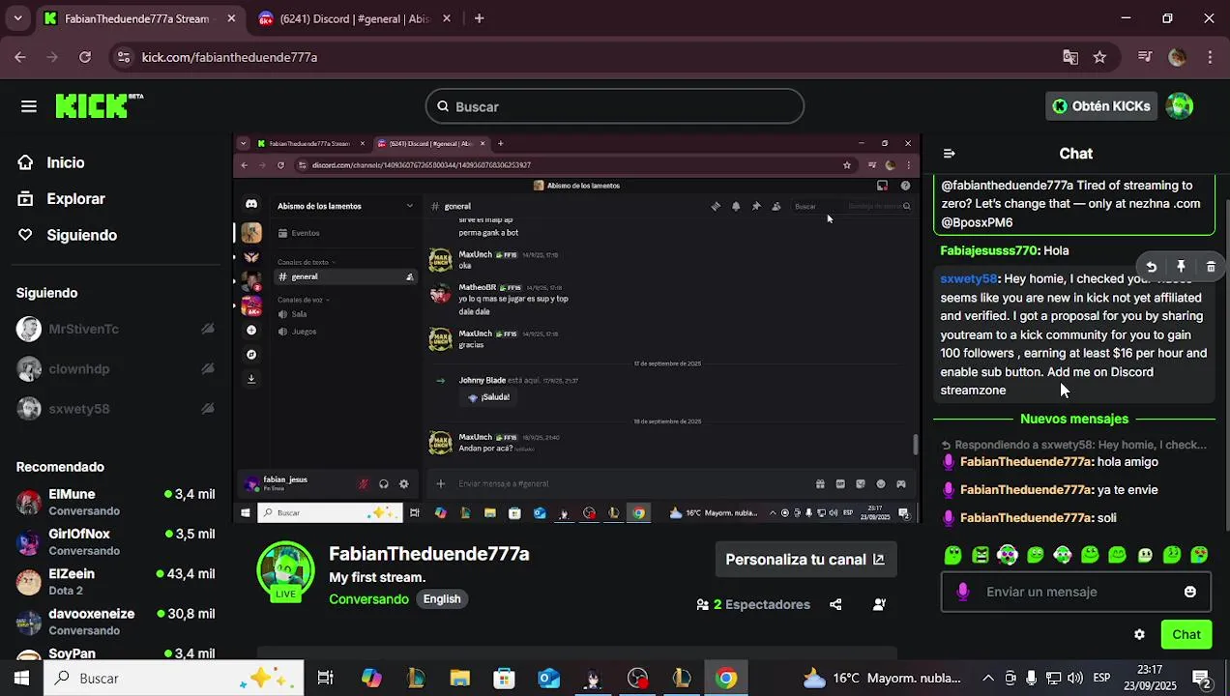Open MrStivenTc followed channel
The height and width of the screenshot is (696, 1230).
pos(116,330)
